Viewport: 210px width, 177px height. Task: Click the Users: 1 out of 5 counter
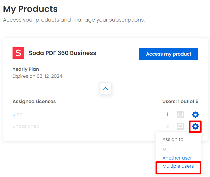[x=180, y=102]
